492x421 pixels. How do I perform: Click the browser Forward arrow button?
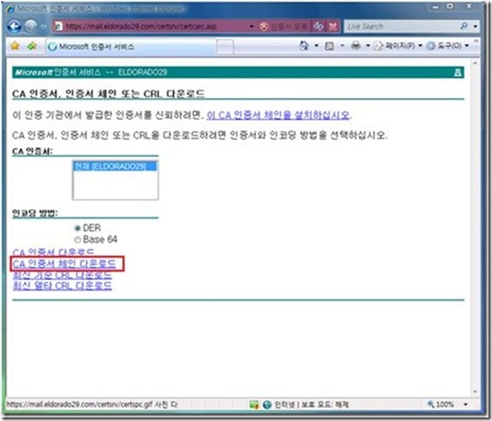click(x=30, y=26)
